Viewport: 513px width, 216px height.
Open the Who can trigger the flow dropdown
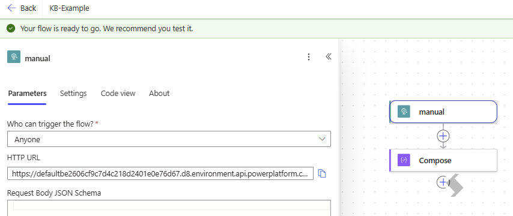click(x=169, y=139)
